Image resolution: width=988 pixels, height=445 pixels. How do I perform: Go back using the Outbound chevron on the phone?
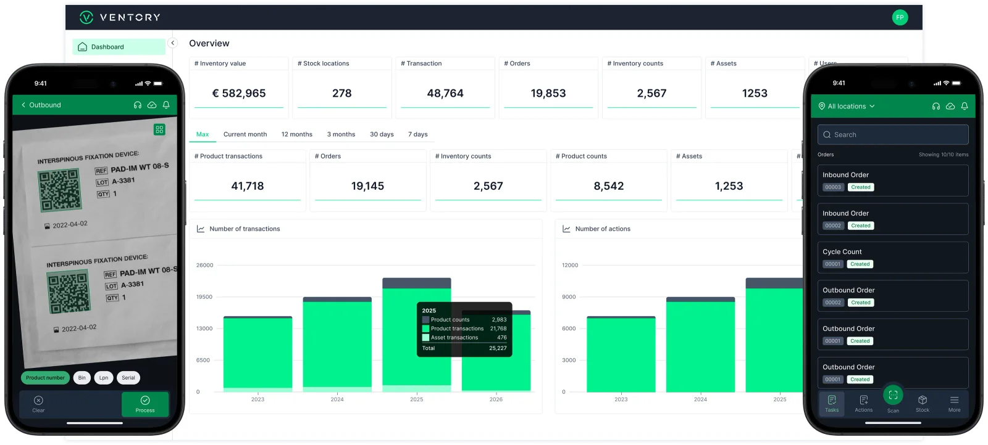point(23,105)
